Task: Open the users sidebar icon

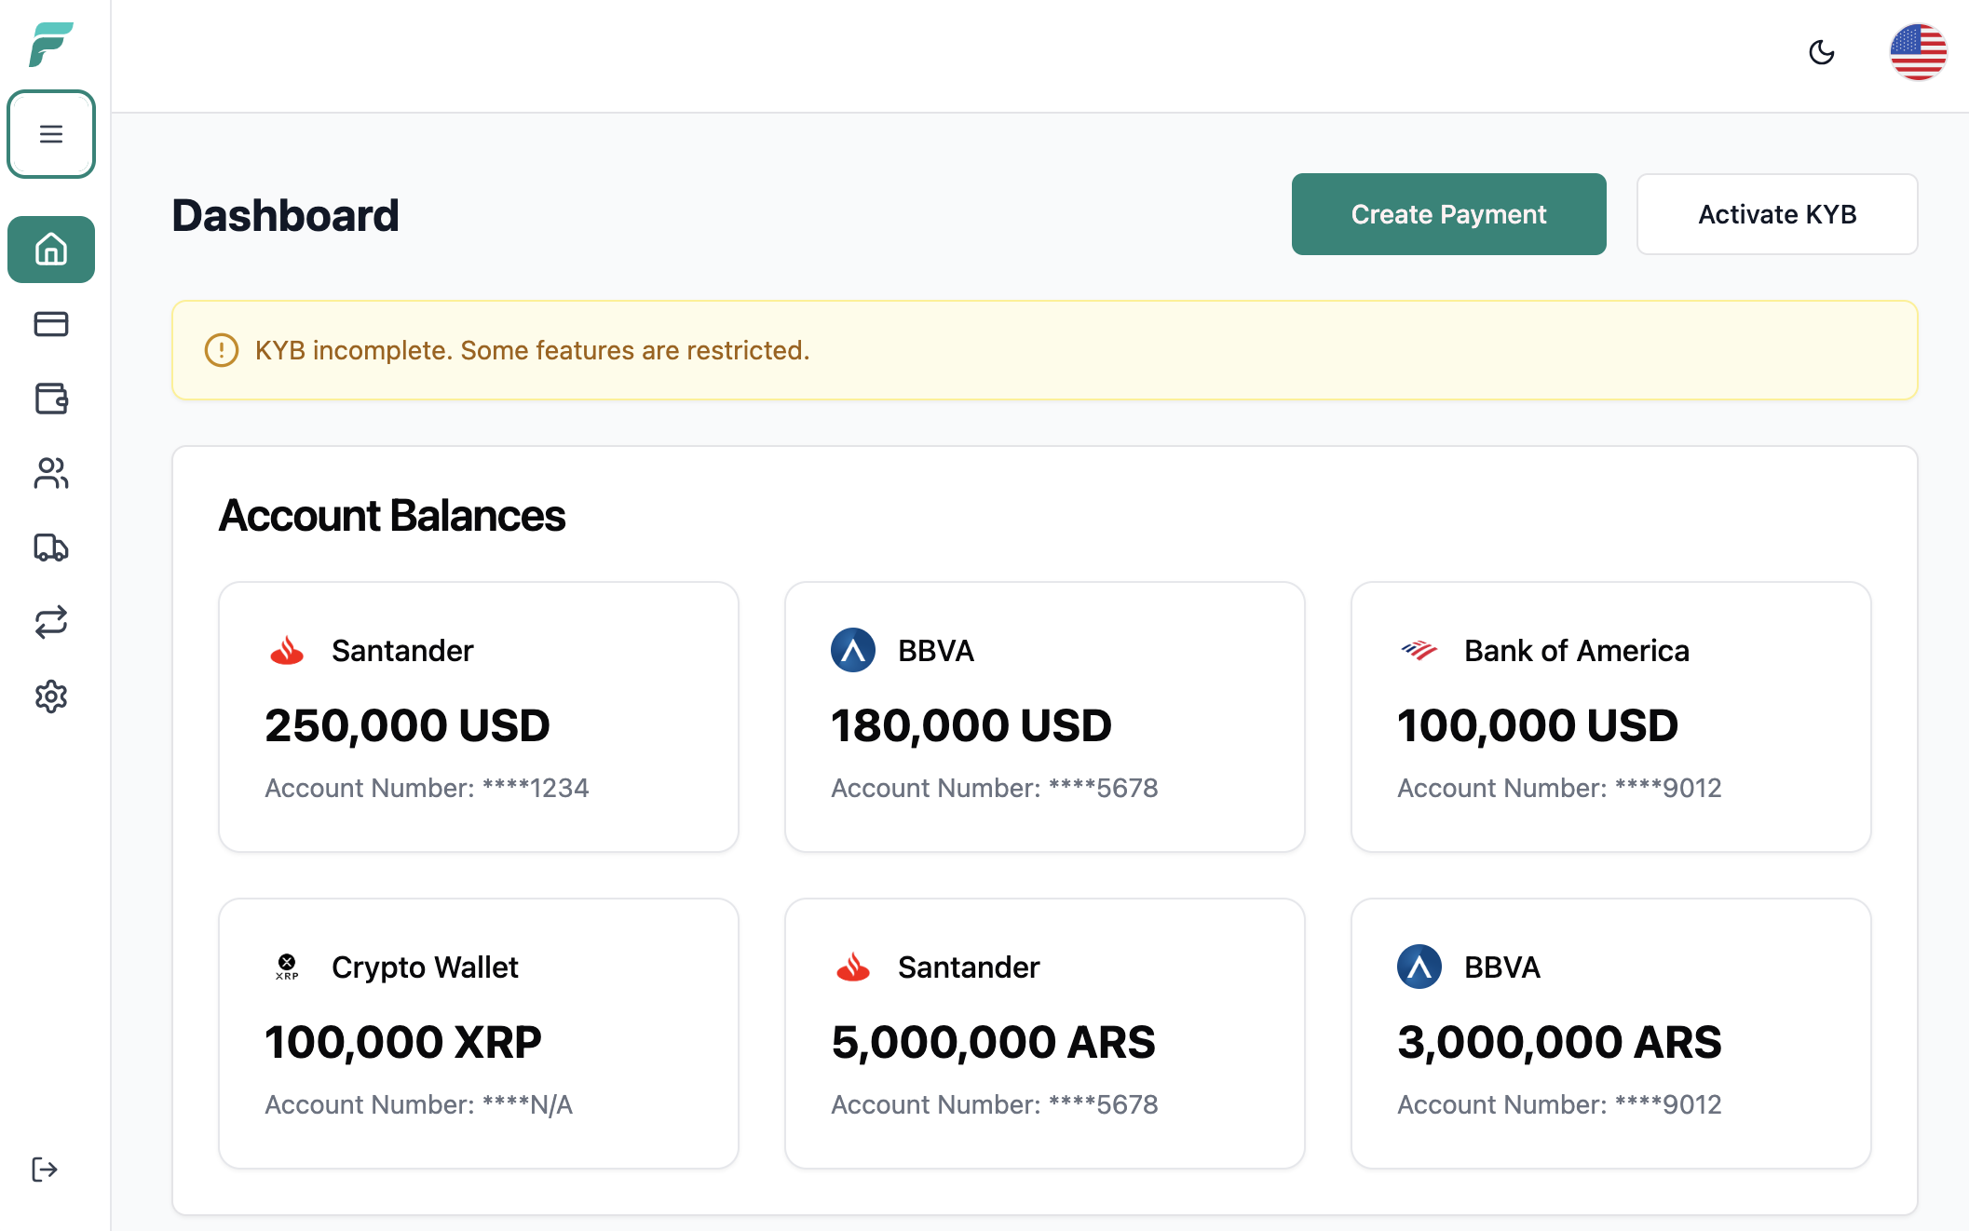Action: (x=51, y=473)
